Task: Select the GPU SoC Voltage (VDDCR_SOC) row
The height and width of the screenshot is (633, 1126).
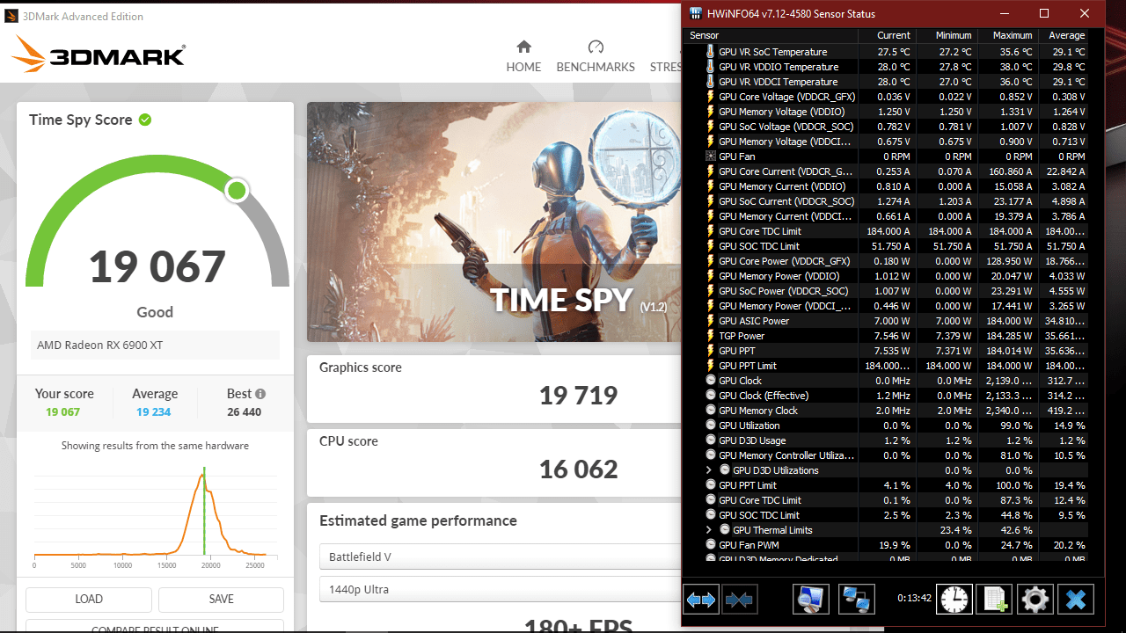Action: pyautogui.click(x=887, y=127)
